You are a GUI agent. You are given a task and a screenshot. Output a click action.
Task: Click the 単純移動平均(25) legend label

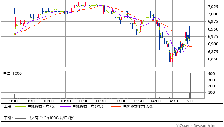(x=88, y=106)
